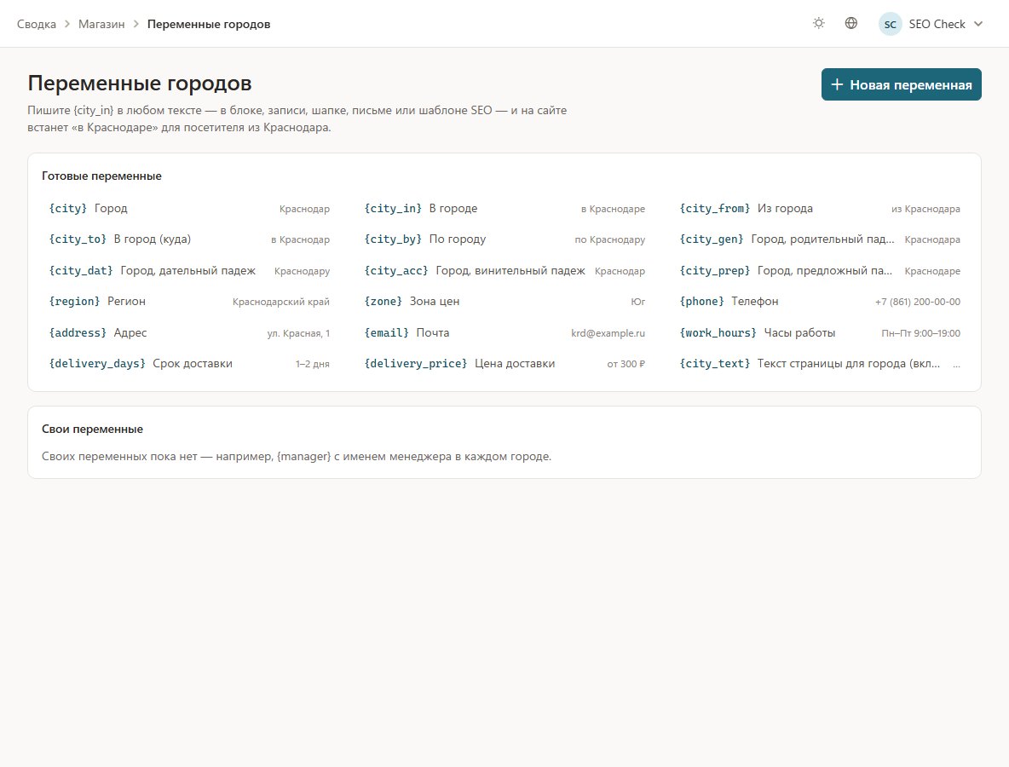
Task: Select the {delivery_price} variable code
Action: (x=415, y=364)
